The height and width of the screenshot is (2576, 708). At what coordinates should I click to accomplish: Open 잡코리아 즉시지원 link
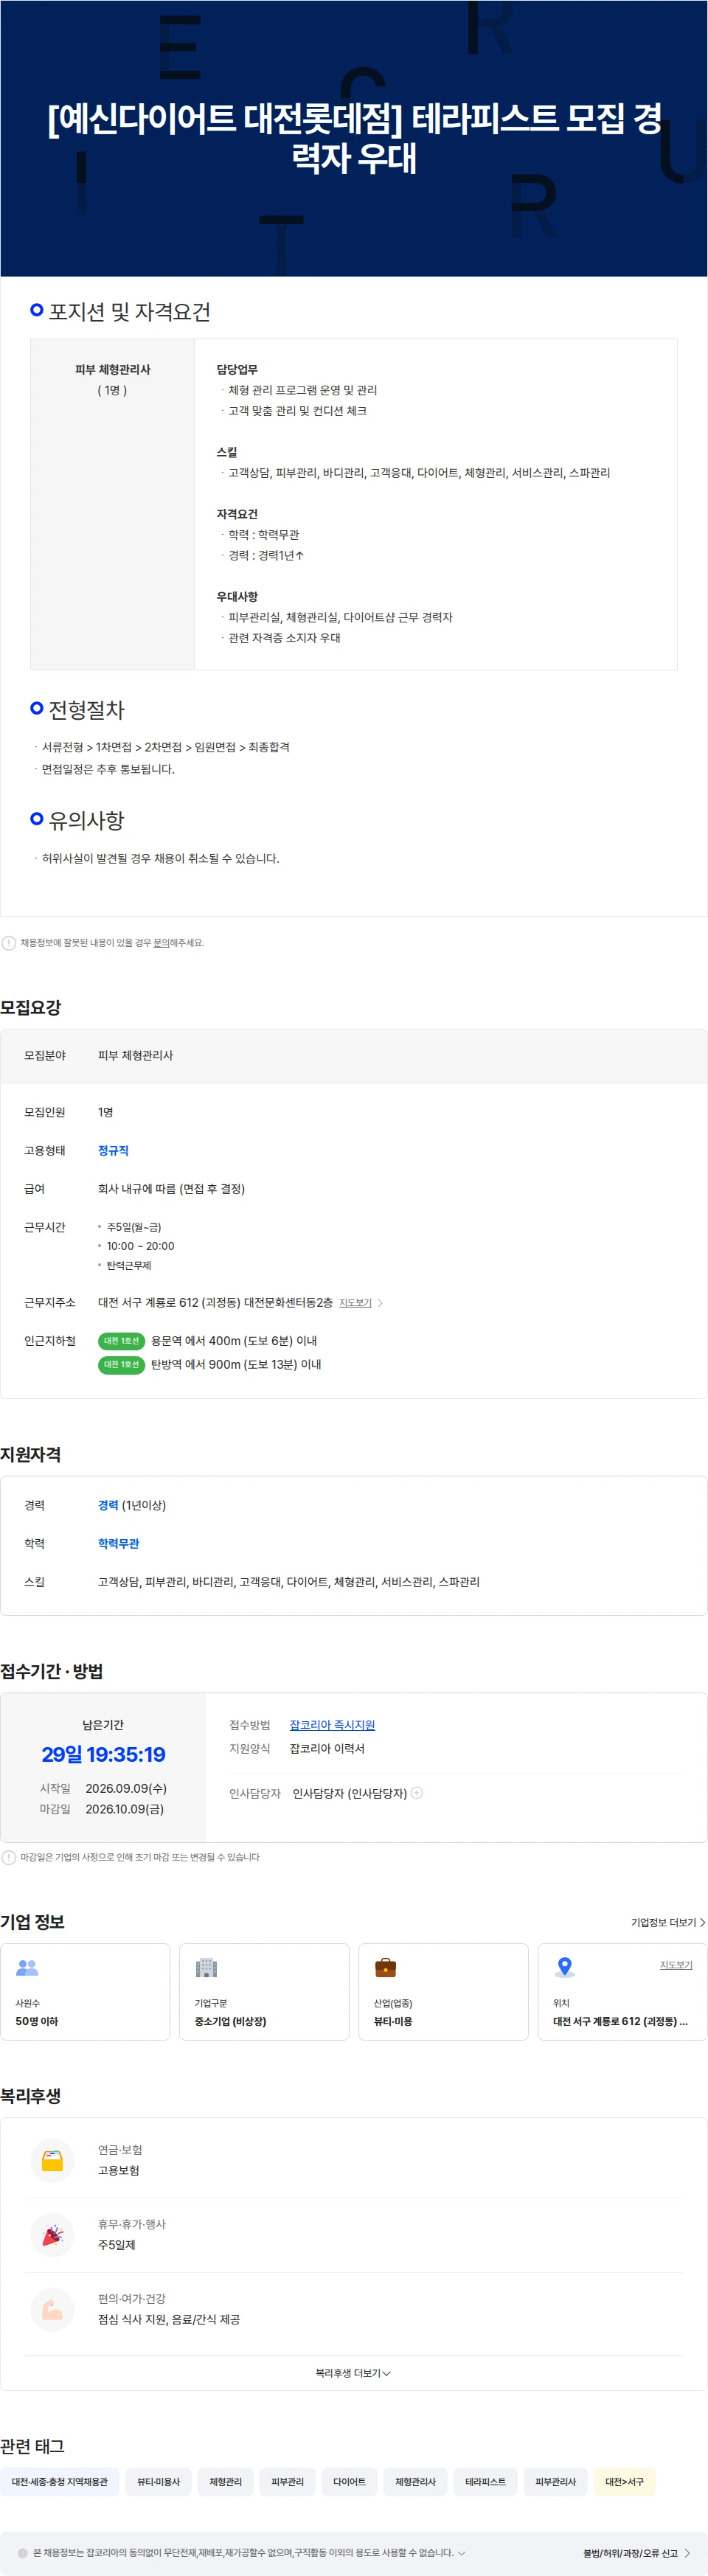coord(332,1725)
